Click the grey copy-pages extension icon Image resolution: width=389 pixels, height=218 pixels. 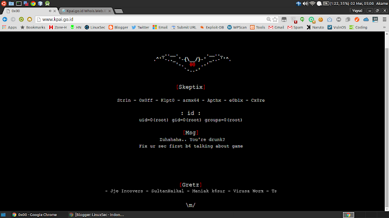(x=348, y=19)
